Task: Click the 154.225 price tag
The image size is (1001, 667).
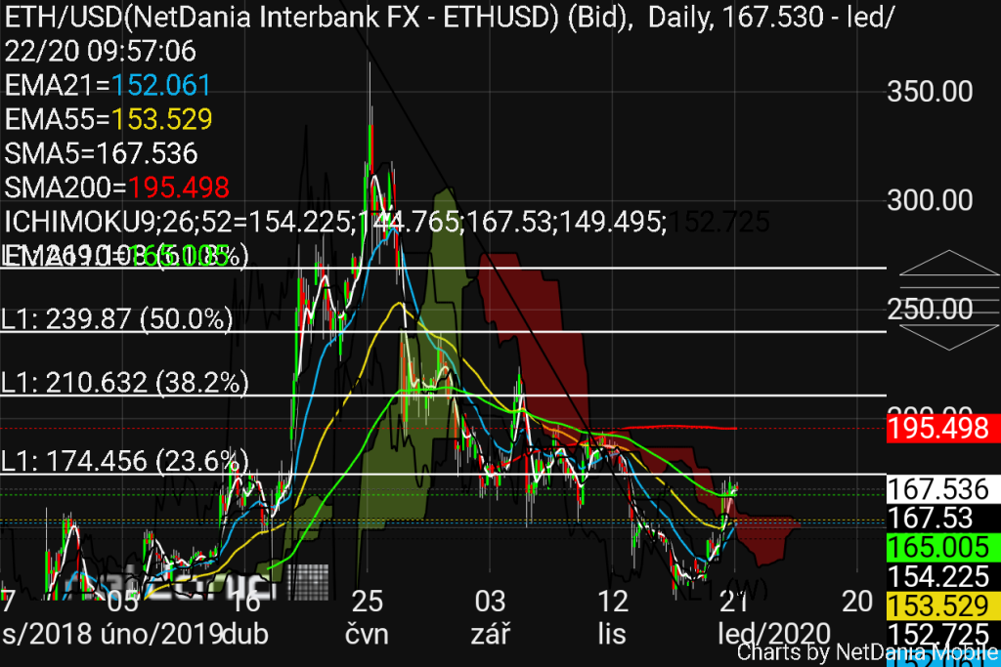Action: pos(943,576)
